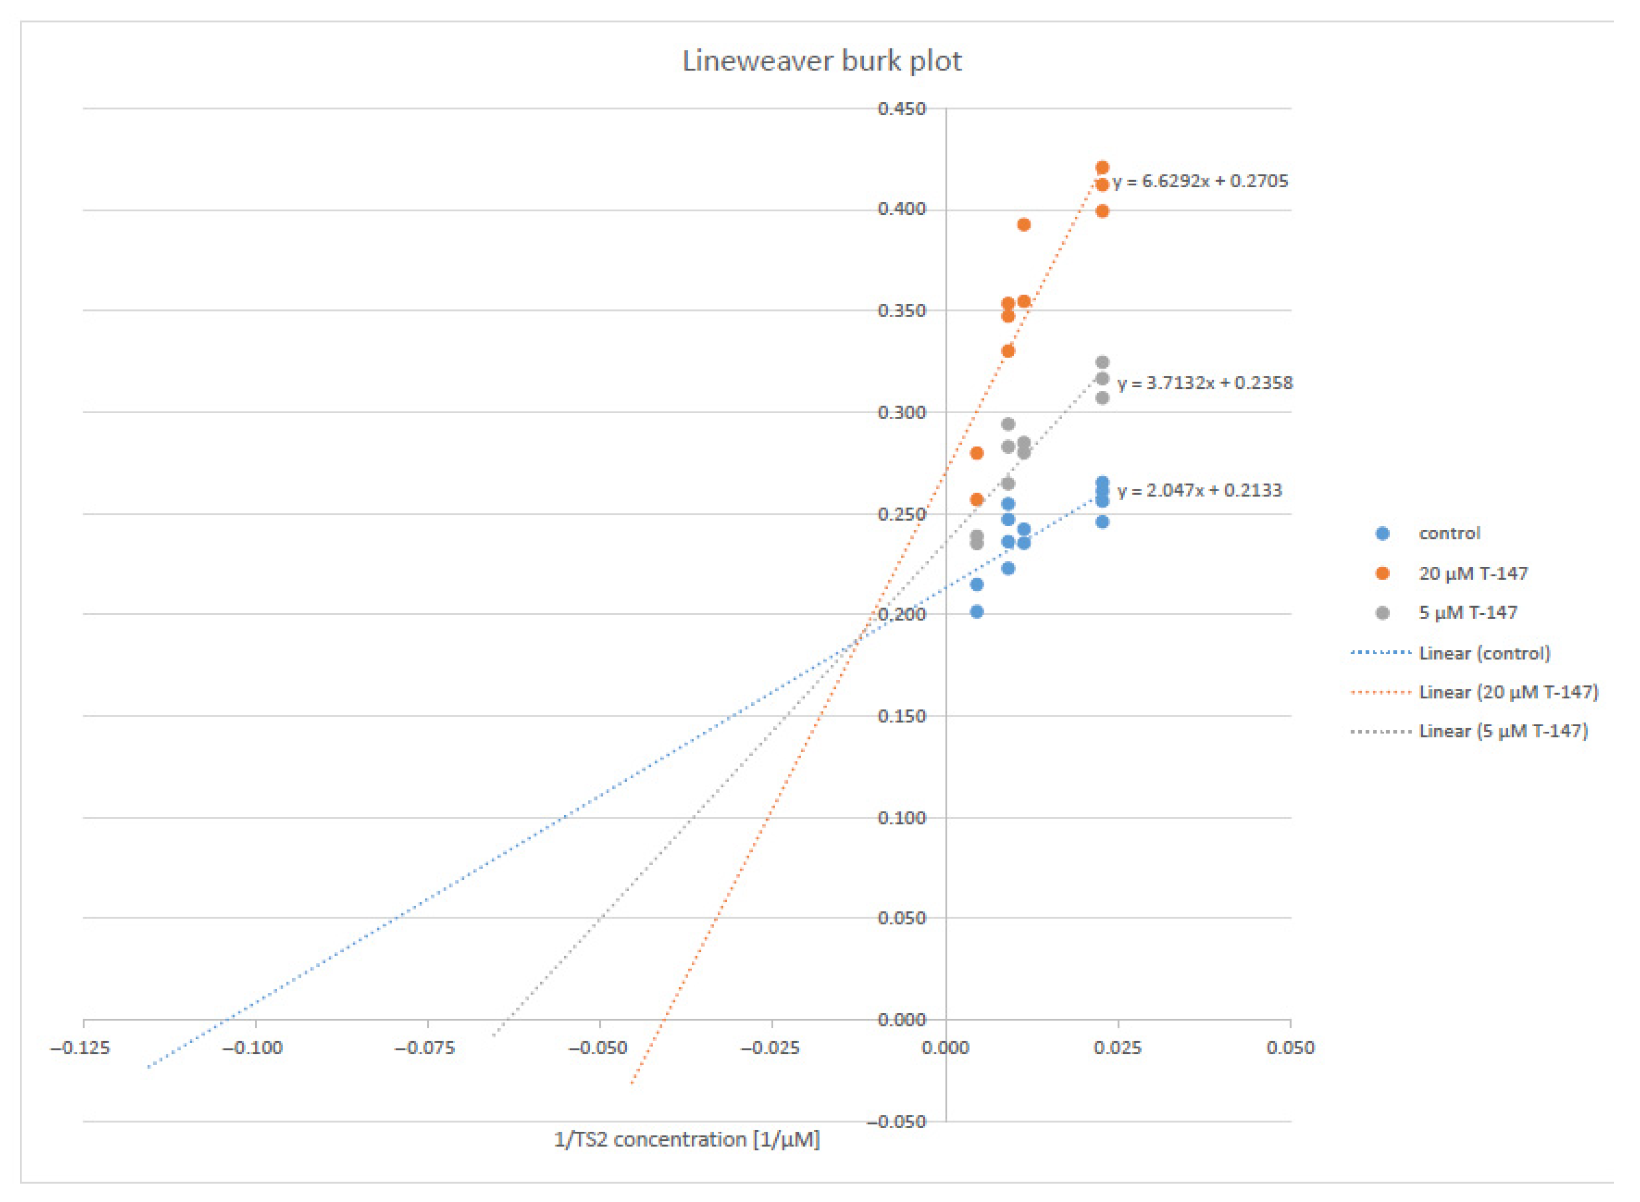The height and width of the screenshot is (1202, 1640).
Task: Select the orange 20 µM T-147 legend marker
Action: tap(1383, 574)
